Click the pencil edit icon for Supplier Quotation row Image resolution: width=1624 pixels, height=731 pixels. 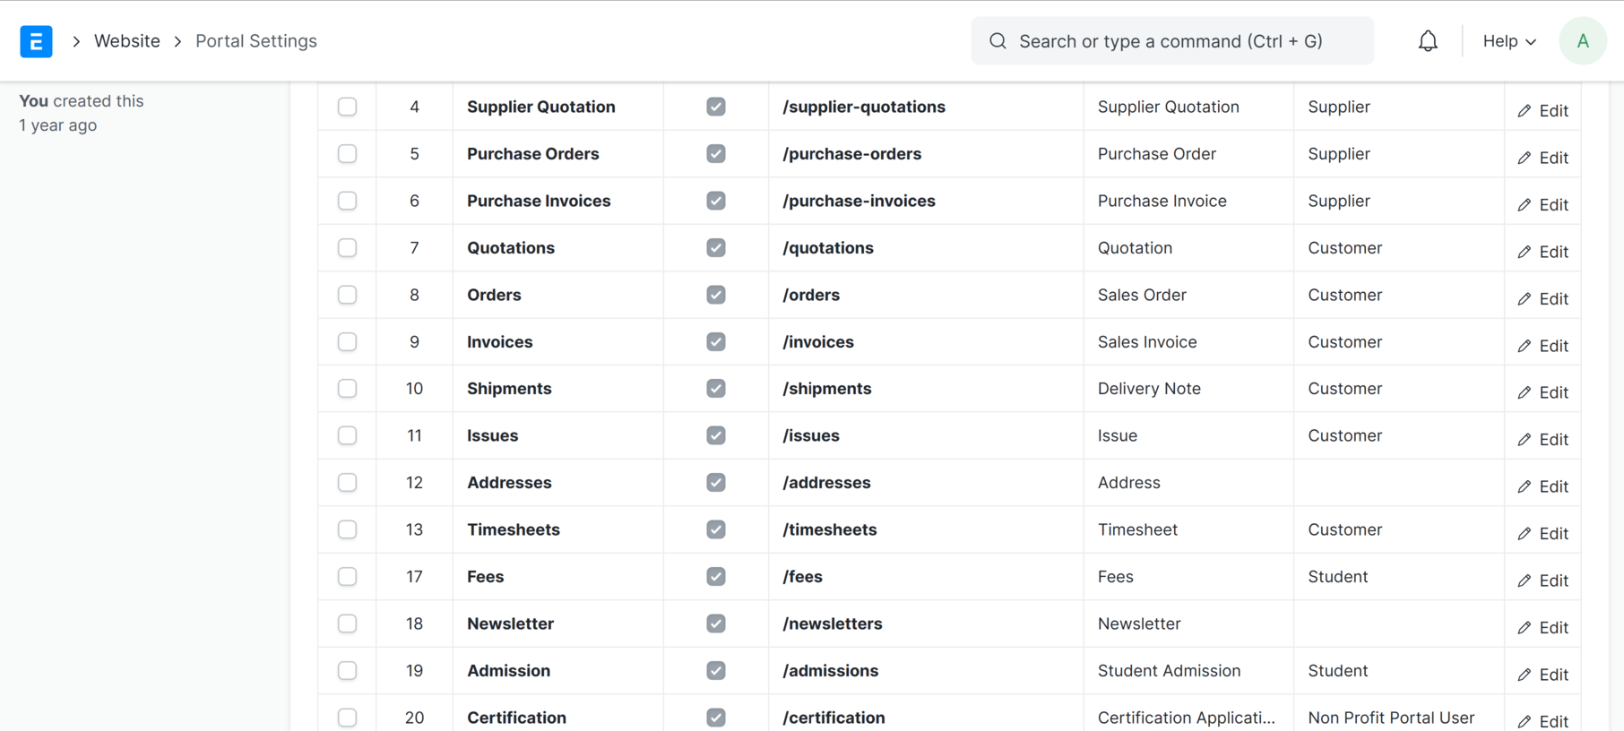(x=1525, y=111)
